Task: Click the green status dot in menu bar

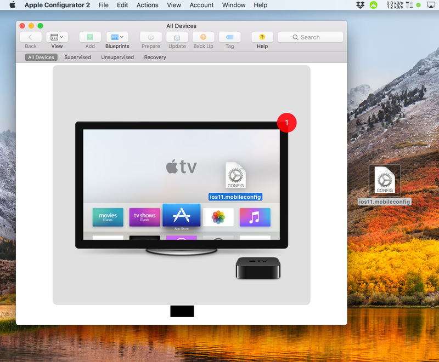Action: click(418, 5)
